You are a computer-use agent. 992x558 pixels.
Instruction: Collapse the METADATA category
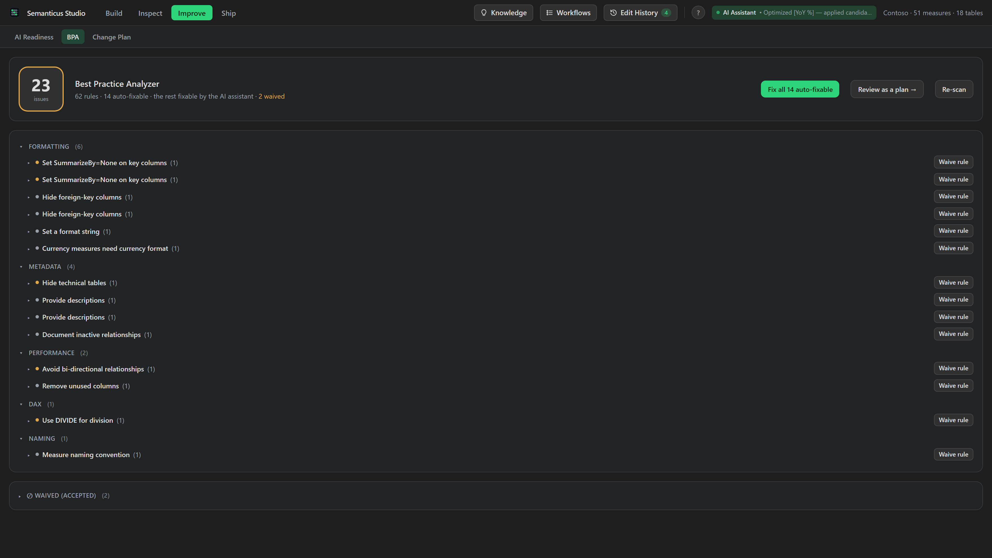coord(21,267)
